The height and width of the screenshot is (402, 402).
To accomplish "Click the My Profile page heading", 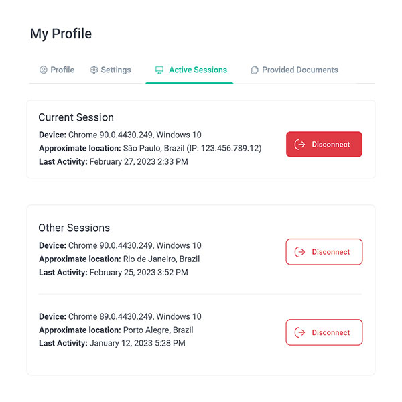I will [x=61, y=33].
